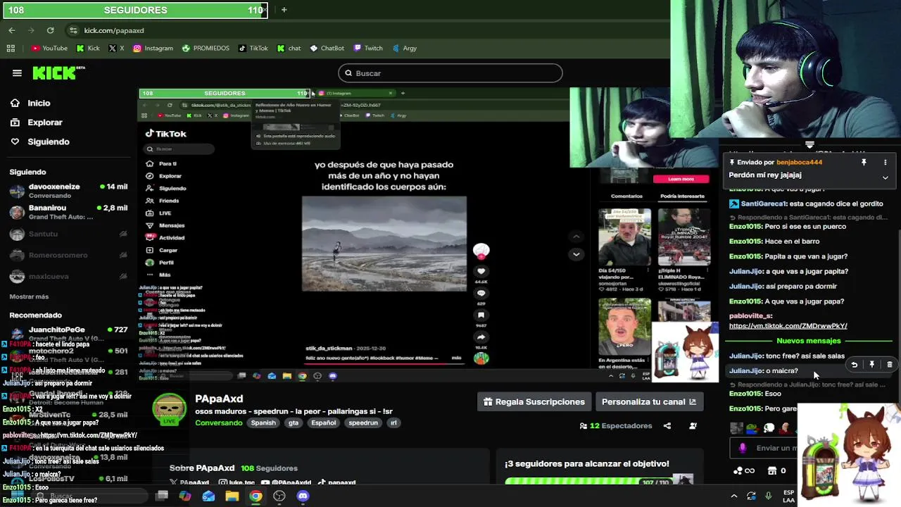Focus the Buscar search field

(x=450, y=73)
